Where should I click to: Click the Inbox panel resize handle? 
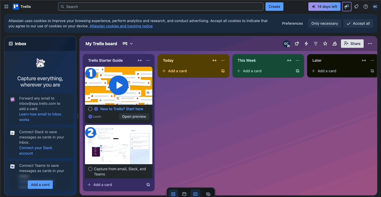click(78, 116)
